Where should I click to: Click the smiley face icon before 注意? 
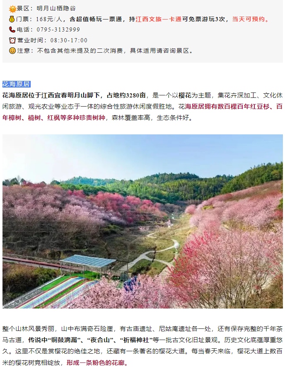(x=12, y=51)
